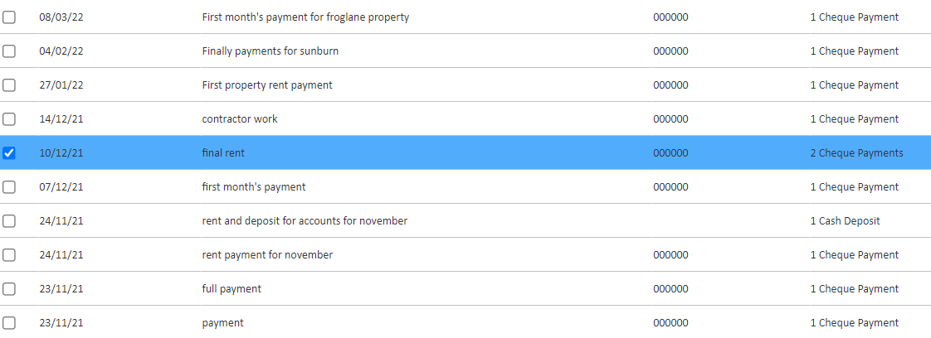Check the cash deposit row dated 24/11/21
Image resolution: width=931 pixels, height=338 pixels.
[x=9, y=221]
